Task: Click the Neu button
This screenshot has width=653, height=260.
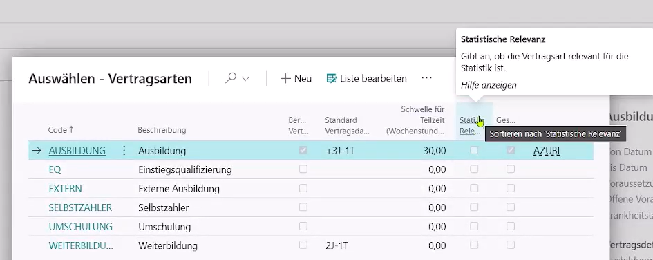Action: click(x=296, y=78)
